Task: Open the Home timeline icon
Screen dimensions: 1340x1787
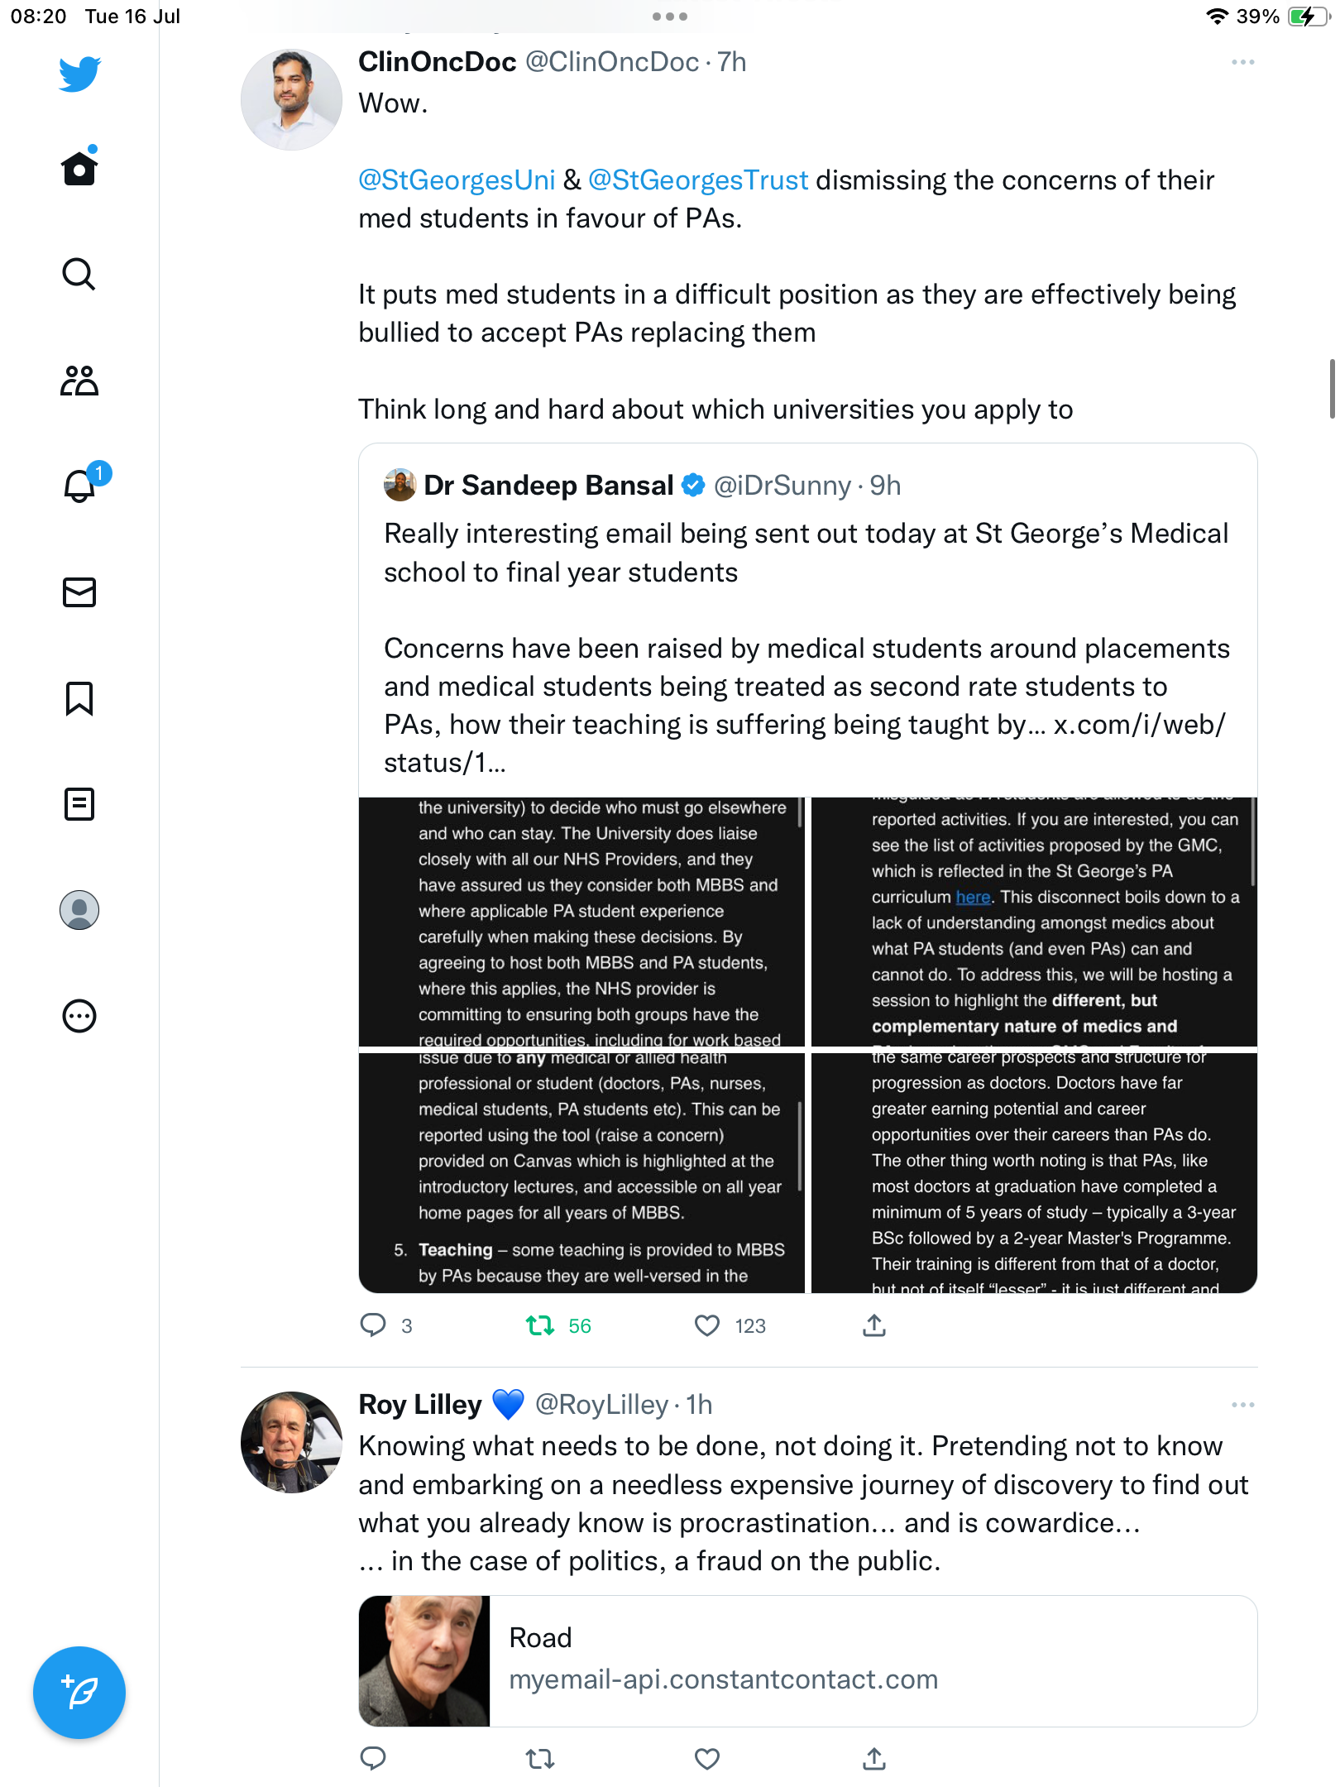Action: point(79,169)
